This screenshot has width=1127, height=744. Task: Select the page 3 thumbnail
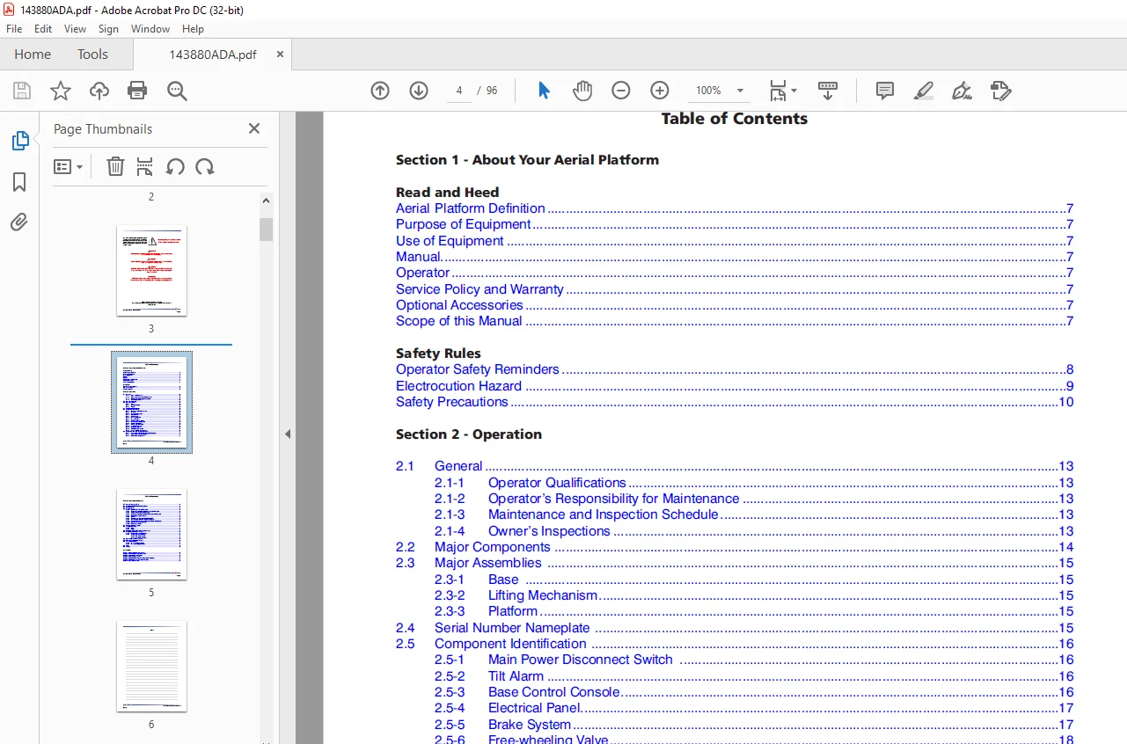(151, 270)
